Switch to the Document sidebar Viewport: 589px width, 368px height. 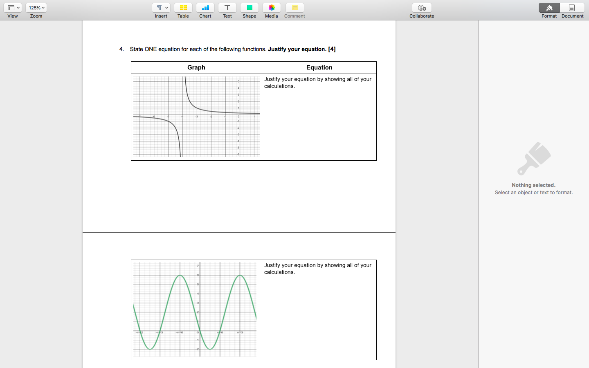click(x=572, y=8)
